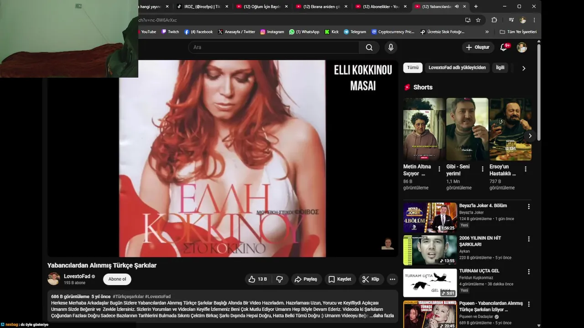
Task: Select LovextoFad adlı yükleyiciden chip
Action: [x=457, y=67]
